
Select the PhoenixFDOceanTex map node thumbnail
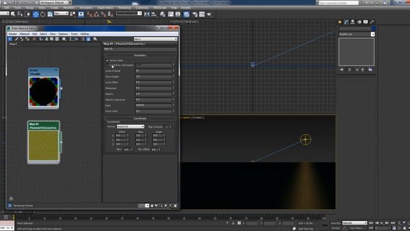click(44, 146)
